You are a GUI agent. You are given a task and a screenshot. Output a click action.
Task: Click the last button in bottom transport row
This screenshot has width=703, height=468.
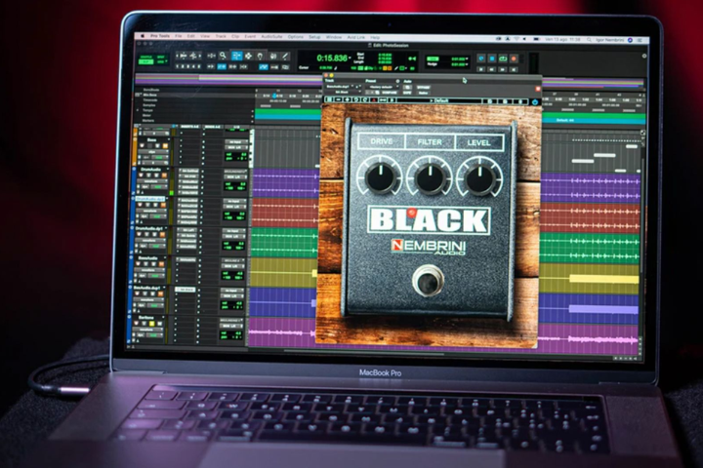click(514, 69)
